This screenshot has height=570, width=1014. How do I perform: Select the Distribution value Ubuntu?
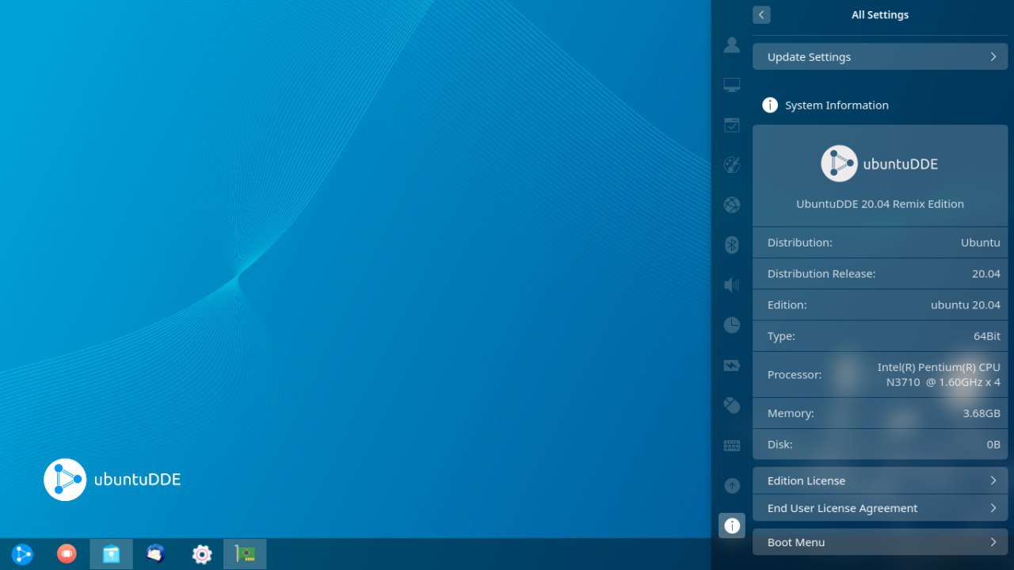click(x=981, y=243)
